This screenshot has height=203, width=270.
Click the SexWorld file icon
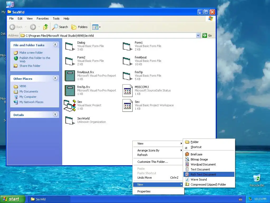pos(70,120)
